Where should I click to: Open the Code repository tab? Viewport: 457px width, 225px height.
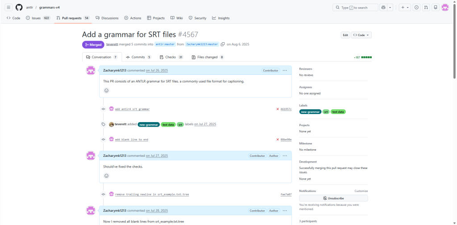coord(13,18)
